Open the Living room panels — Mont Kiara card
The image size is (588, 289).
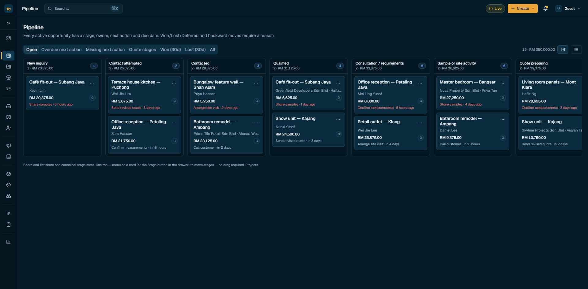click(550, 95)
